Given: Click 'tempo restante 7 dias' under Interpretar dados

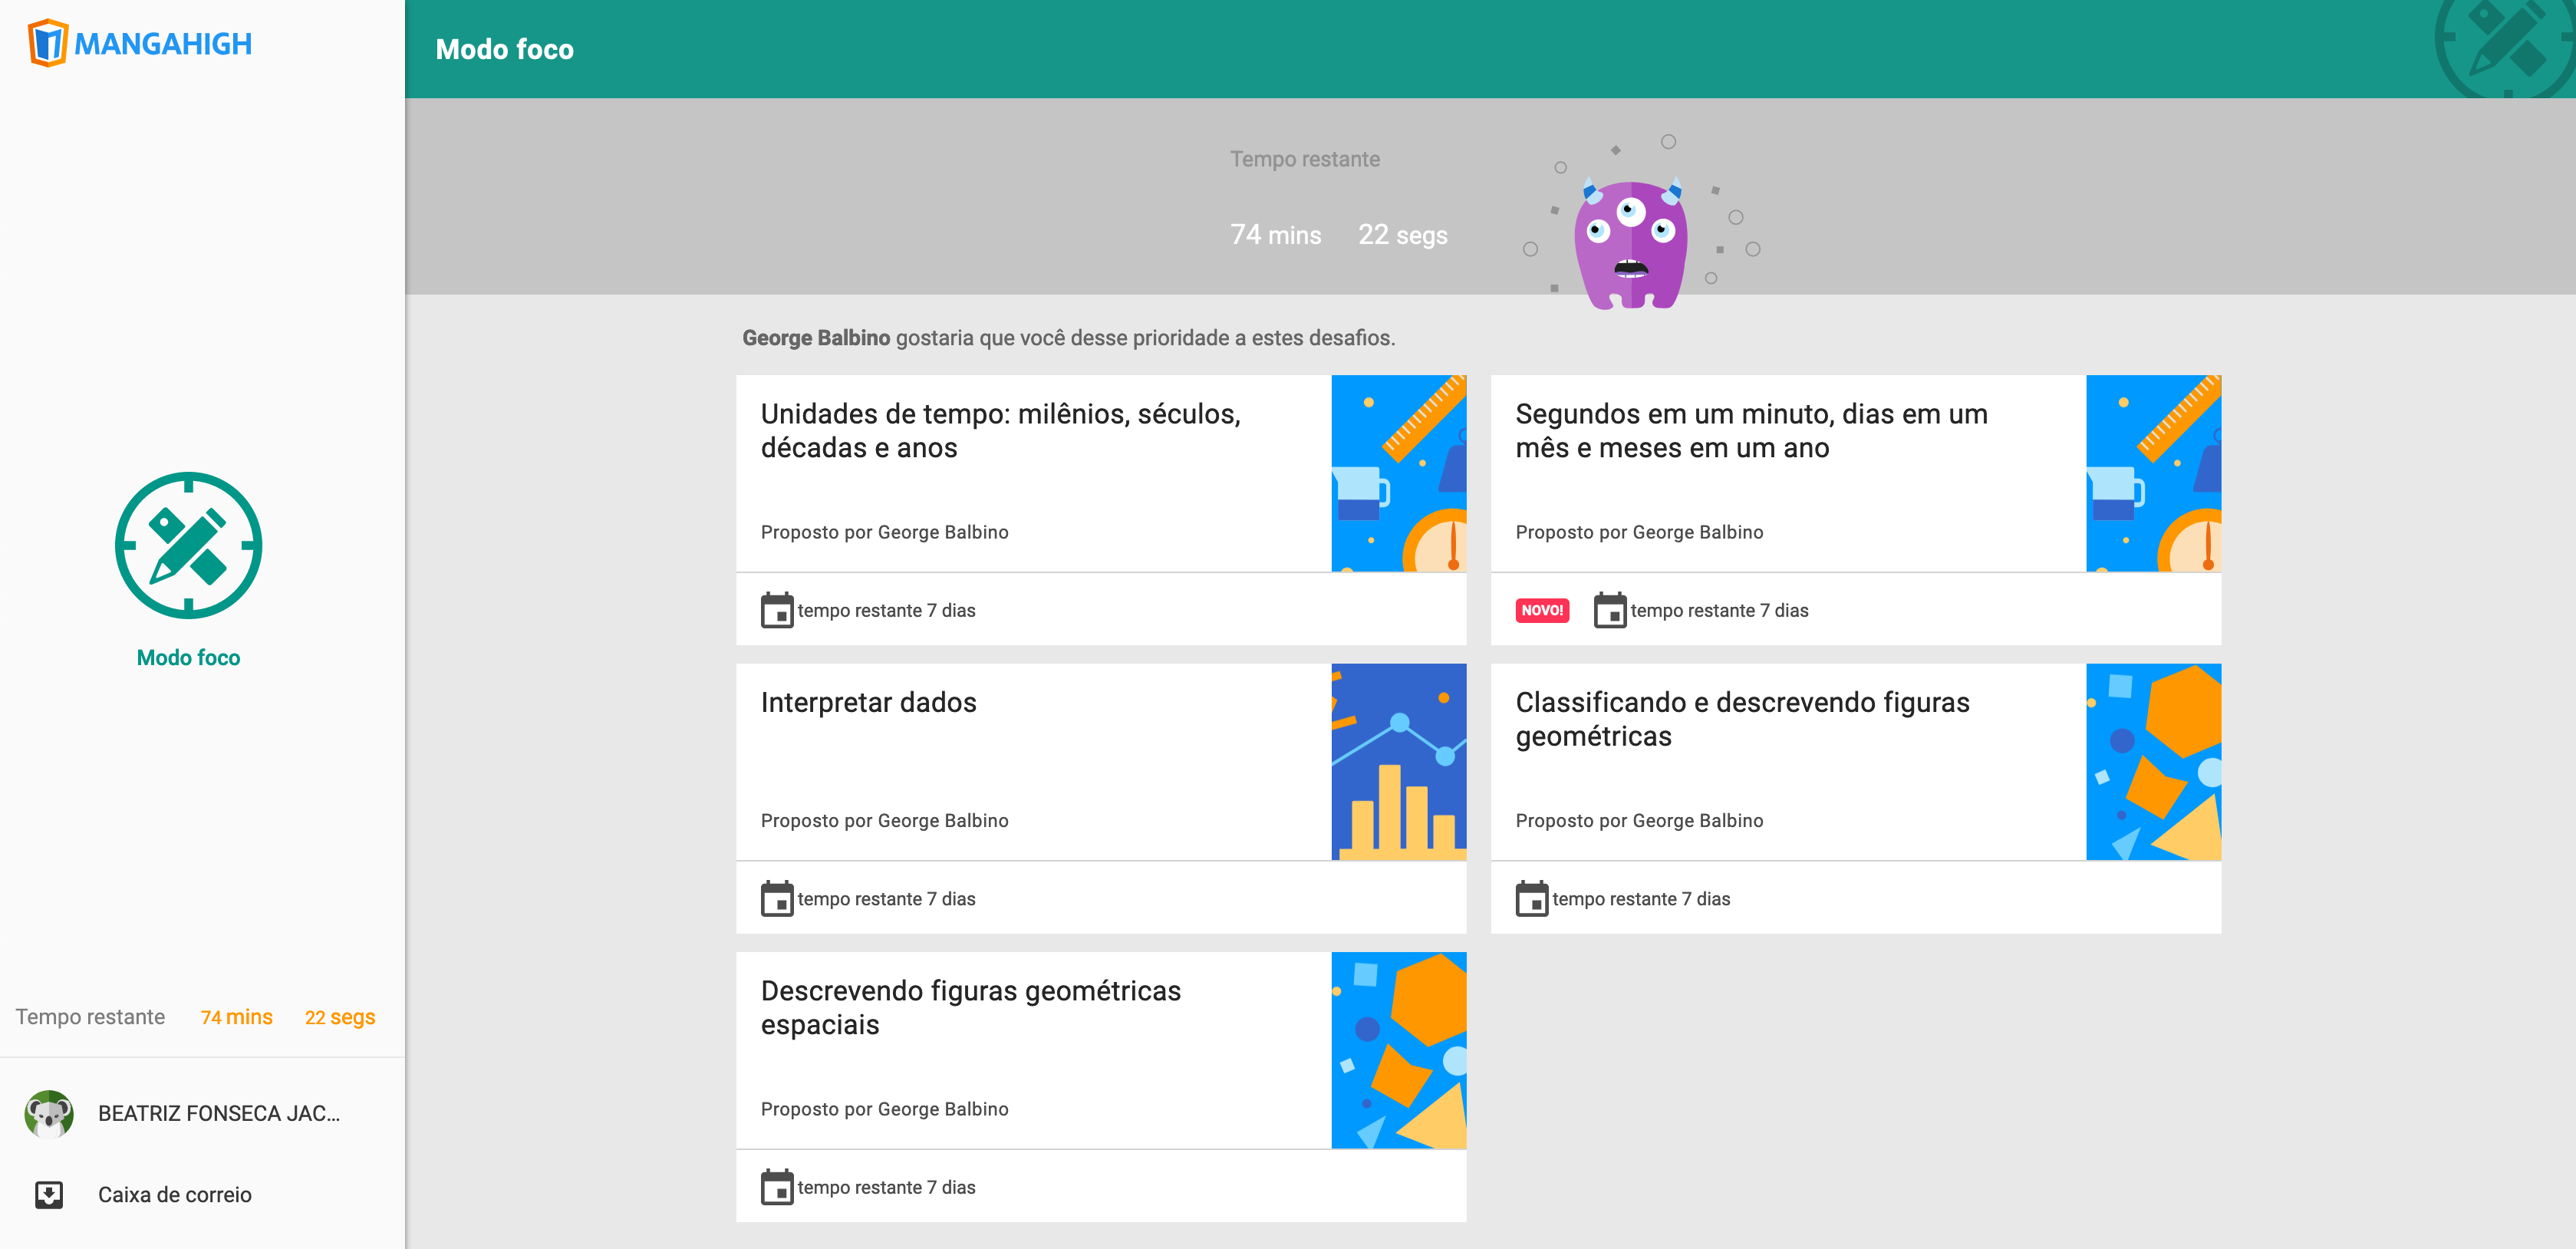Looking at the screenshot, I should coord(886,899).
